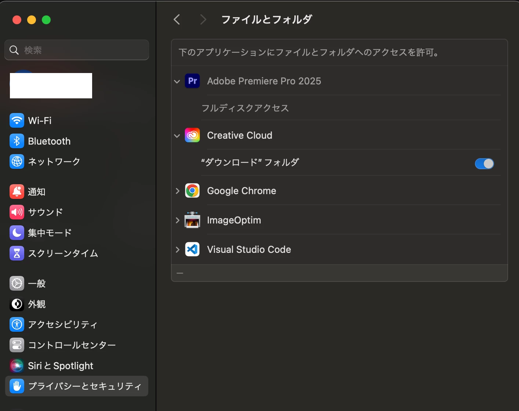Click the Google Chrome label

(x=242, y=191)
